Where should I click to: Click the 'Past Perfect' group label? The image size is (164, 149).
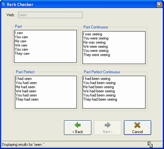[25, 72]
